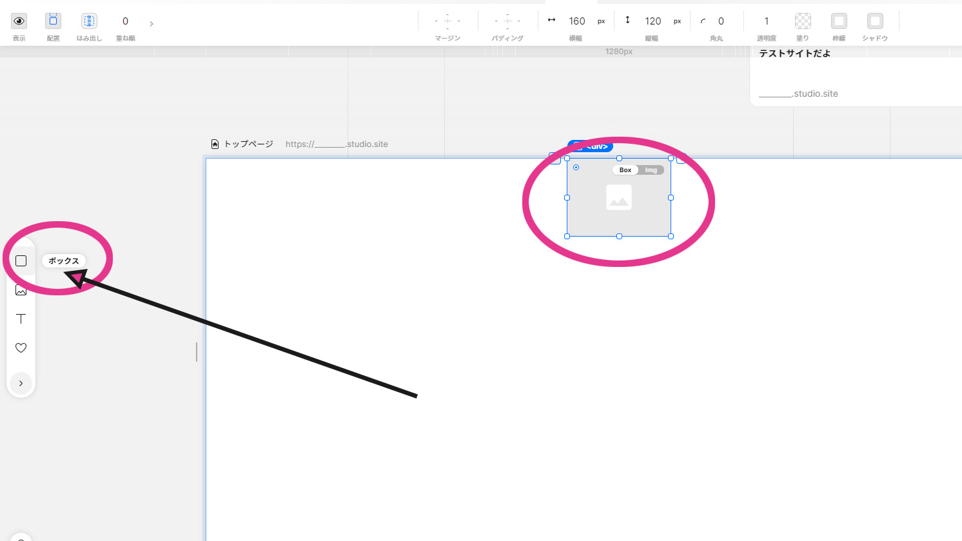Toggle the 表示 visibility eye icon
This screenshot has height=541, width=962.
[x=19, y=21]
